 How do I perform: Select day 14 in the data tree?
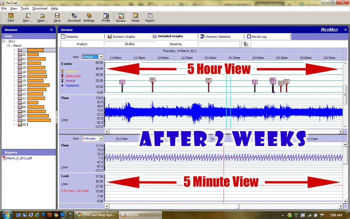(24, 85)
